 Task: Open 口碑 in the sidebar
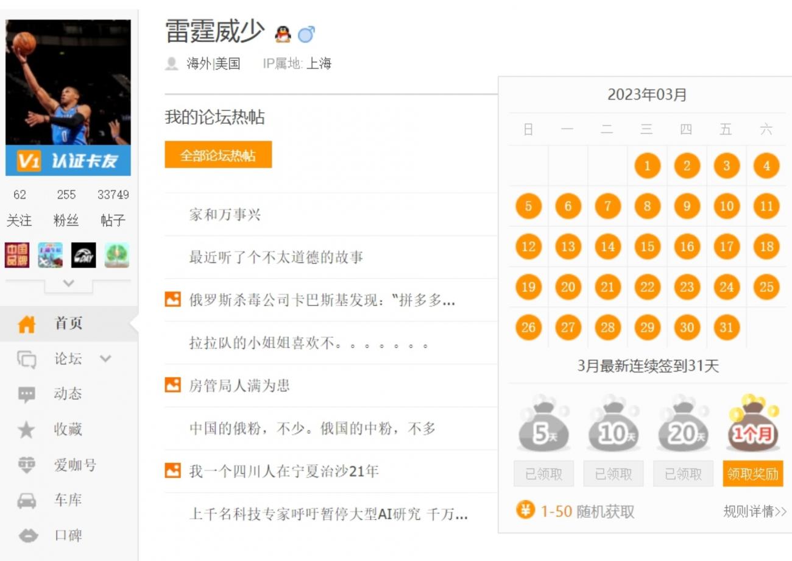tap(69, 535)
